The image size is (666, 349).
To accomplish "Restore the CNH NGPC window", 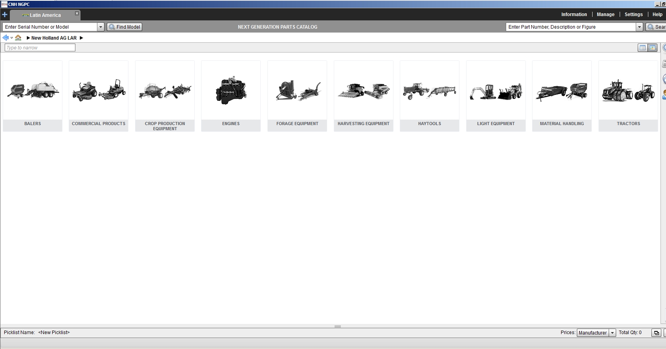I will point(664,4).
